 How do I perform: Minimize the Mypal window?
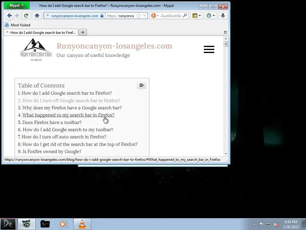tap(203, 7)
